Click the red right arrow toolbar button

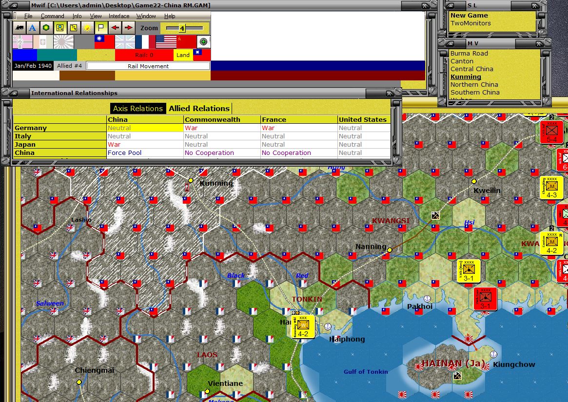tap(128, 28)
